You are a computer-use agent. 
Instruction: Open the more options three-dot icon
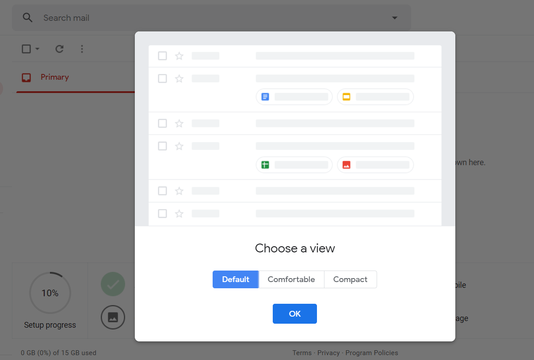(x=82, y=49)
